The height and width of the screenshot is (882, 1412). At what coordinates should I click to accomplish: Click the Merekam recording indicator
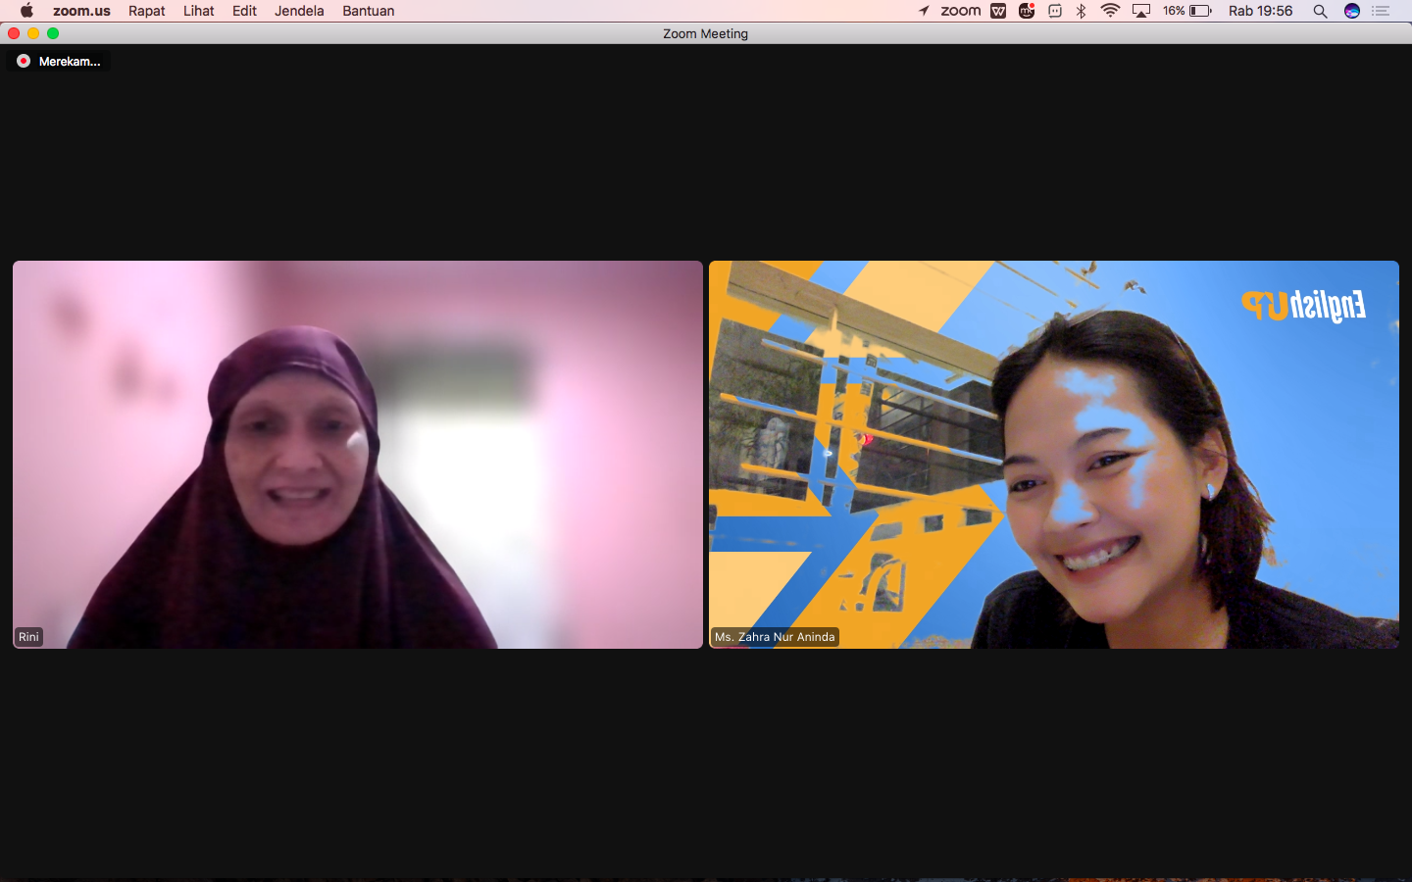(59, 61)
